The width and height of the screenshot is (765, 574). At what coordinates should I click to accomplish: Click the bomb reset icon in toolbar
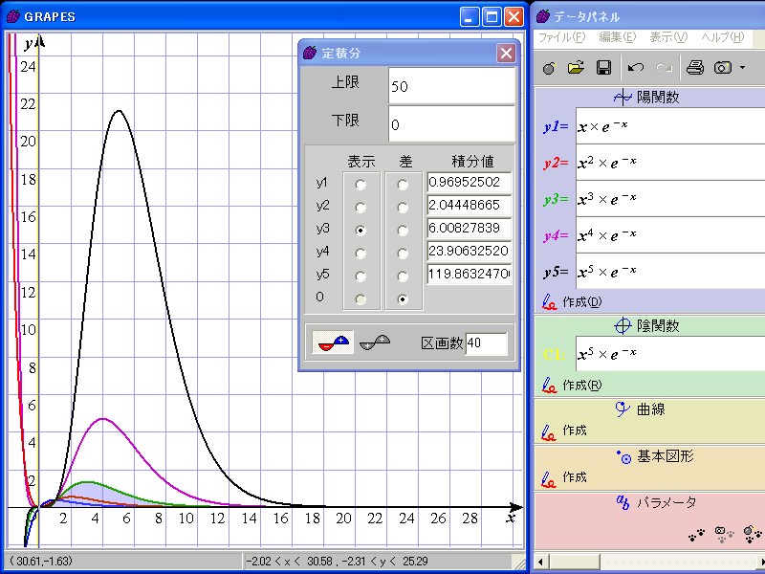[548, 68]
